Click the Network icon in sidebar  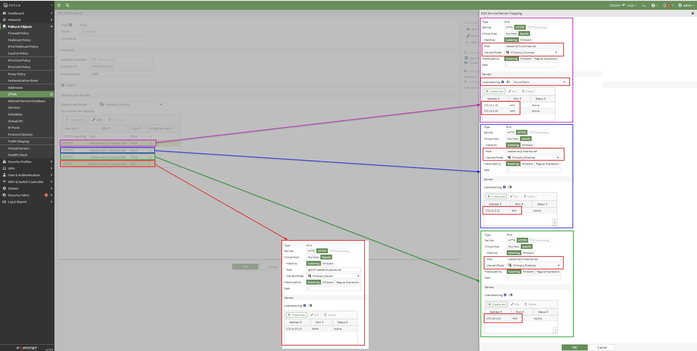pyautogui.click(x=4, y=20)
